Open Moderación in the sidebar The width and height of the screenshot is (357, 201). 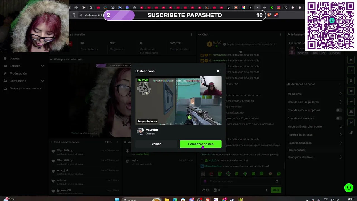pyautogui.click(x=18, y=73)
